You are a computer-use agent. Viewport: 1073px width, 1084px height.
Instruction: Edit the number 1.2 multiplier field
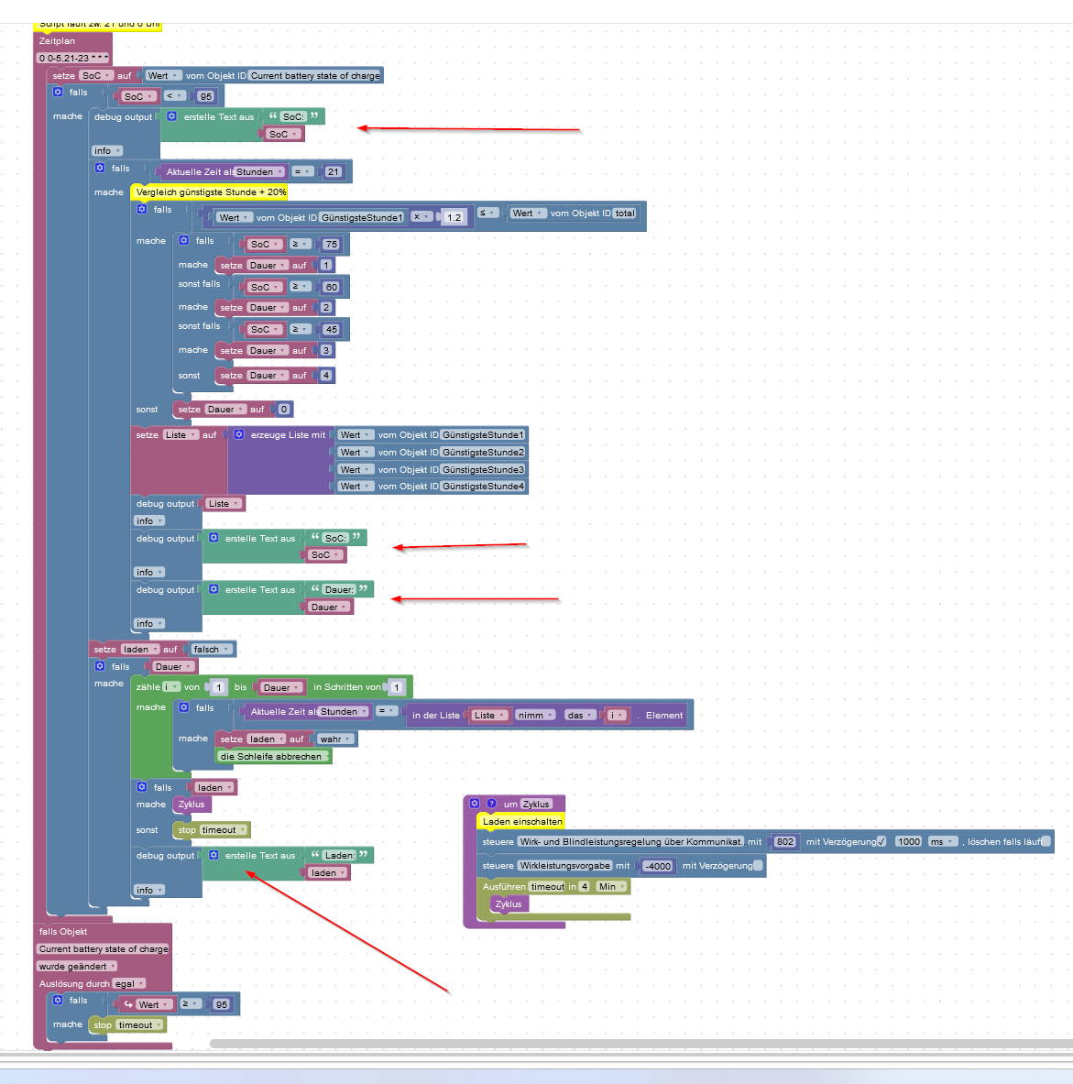pyautogui.click(x=454, y=217)
